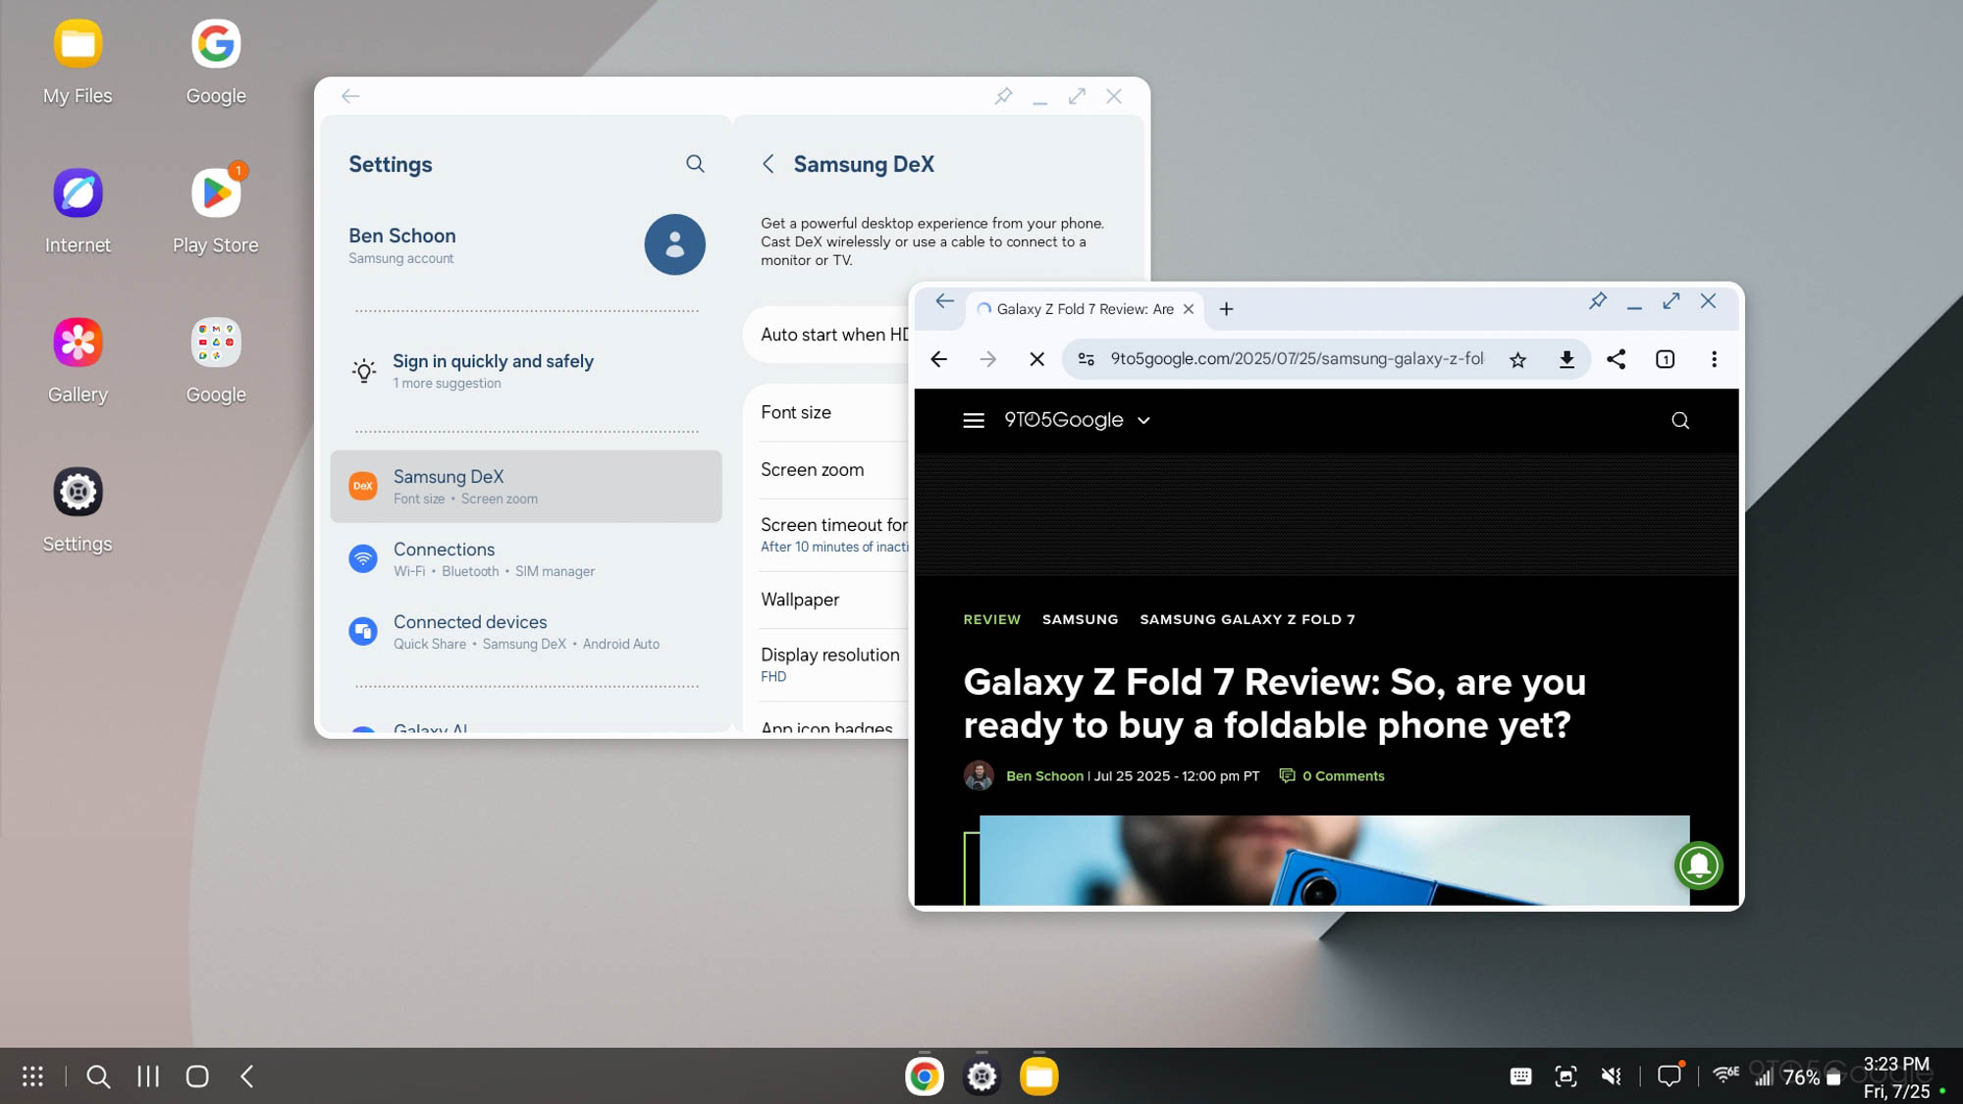Open notifications from the system tray
The image size is (1963, 1104).
(x=1671, y=1076)
